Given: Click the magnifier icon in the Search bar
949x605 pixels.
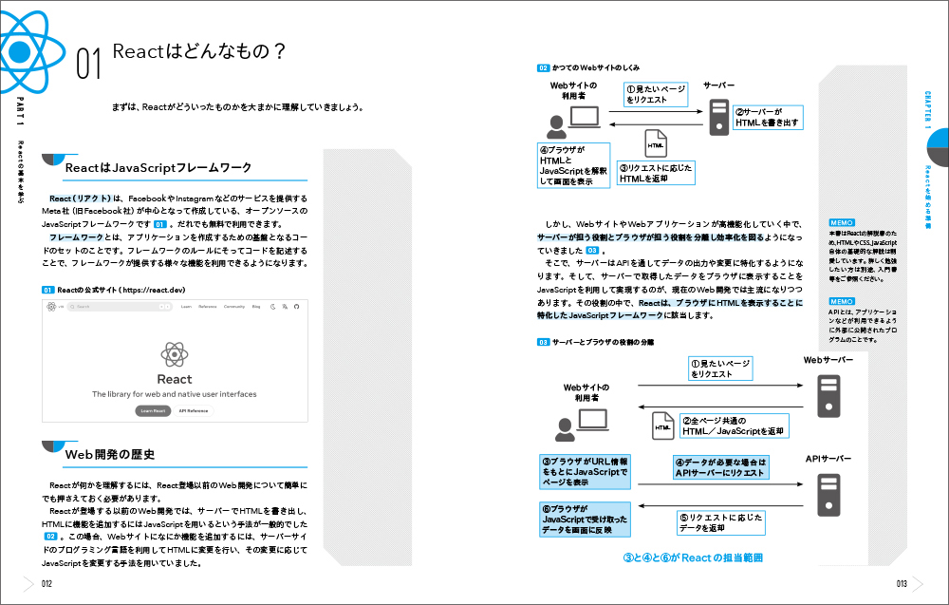Looking at the screenshot, I should tap(74, 306).
